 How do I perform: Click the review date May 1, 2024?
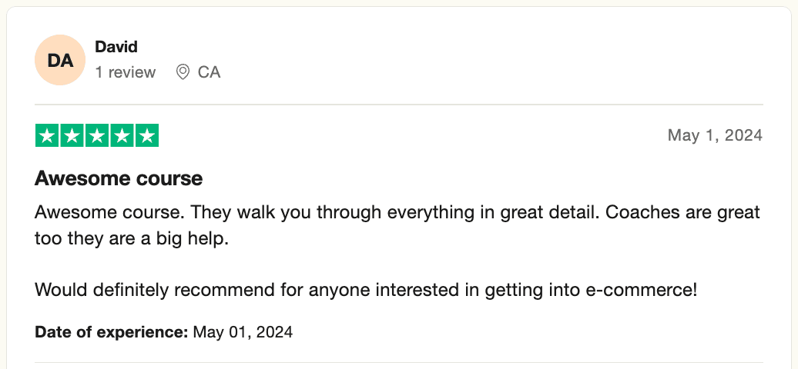(x=714, y=135)
